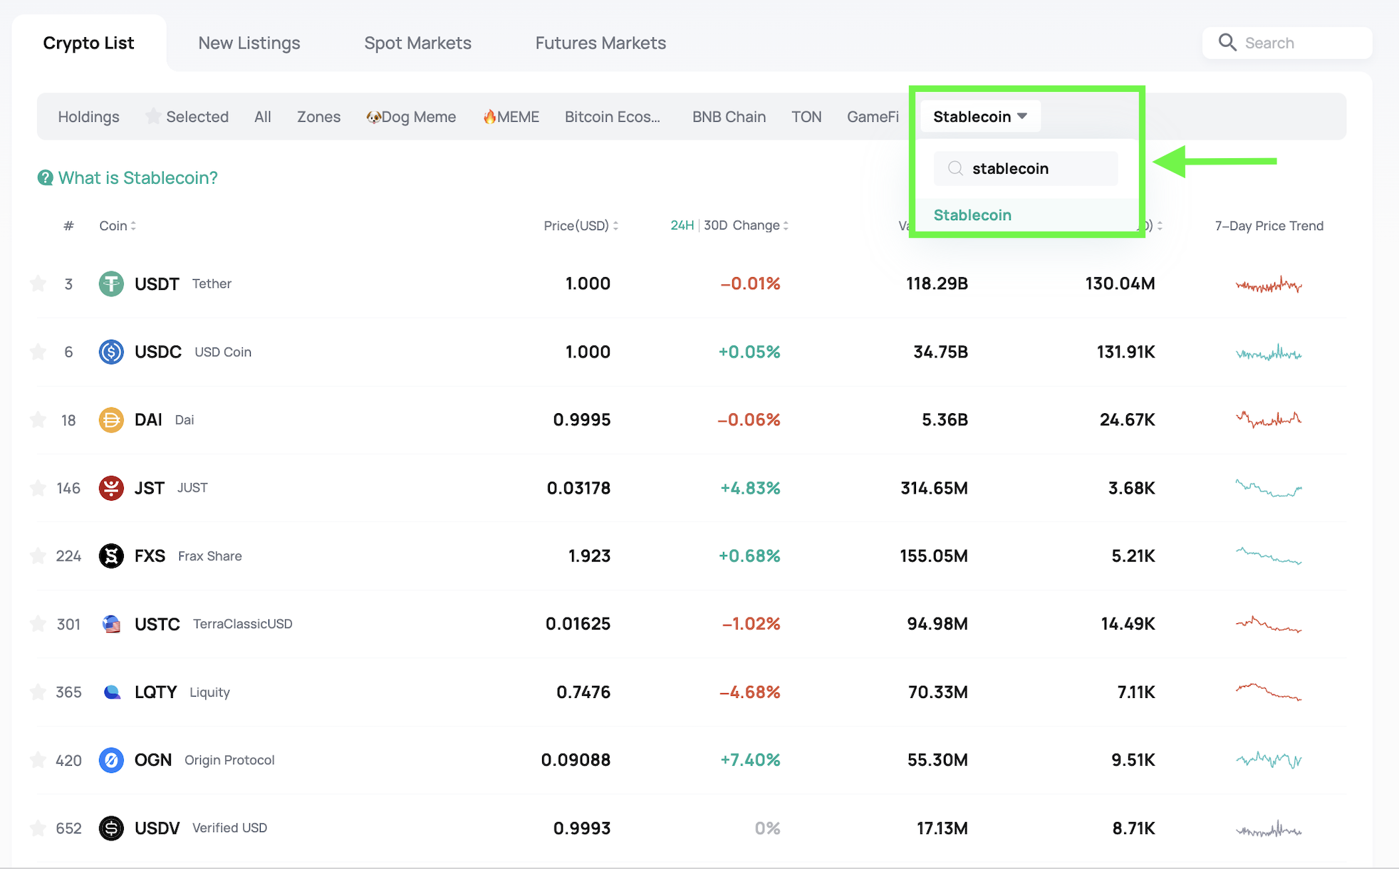Image resolution: width=1399 pixels, height=869 pixels.
Task: Filter by TON category
Action: [806, 116]
